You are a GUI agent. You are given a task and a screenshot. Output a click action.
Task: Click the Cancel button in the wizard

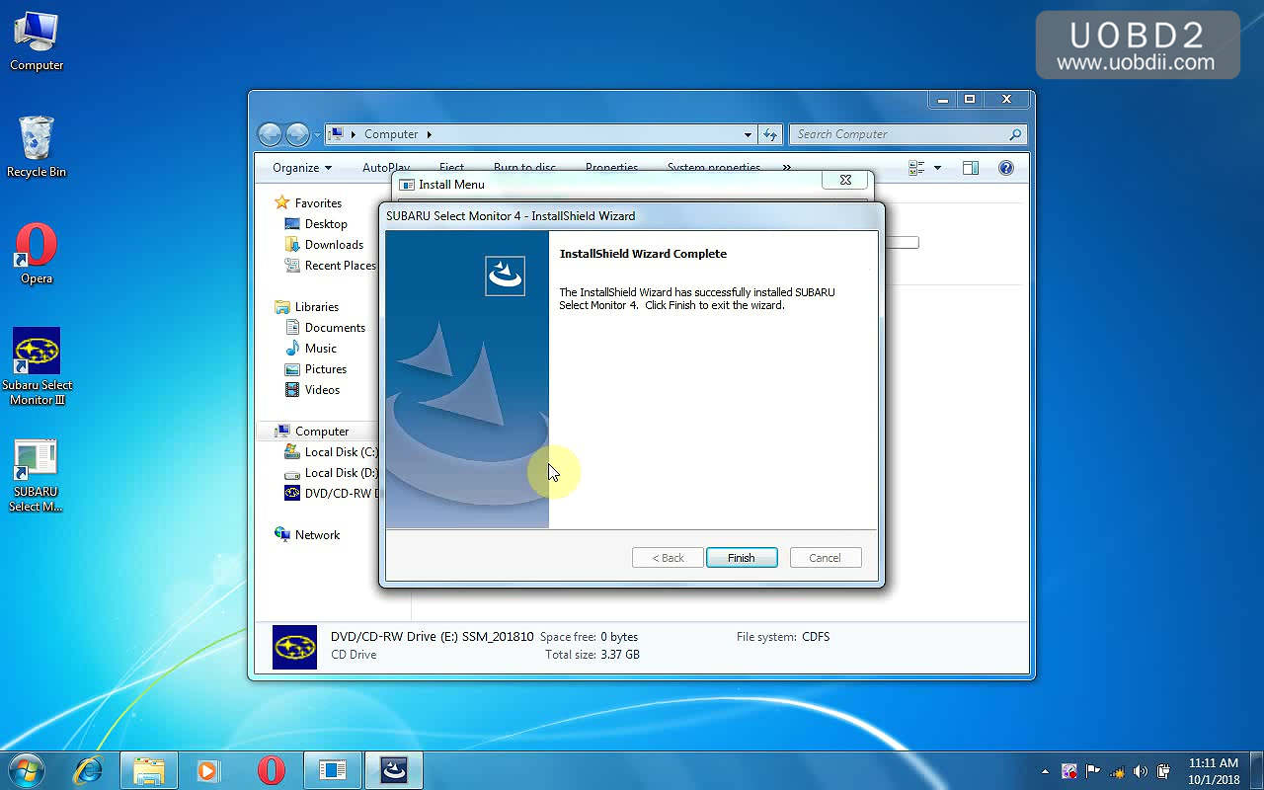point(825,558)
